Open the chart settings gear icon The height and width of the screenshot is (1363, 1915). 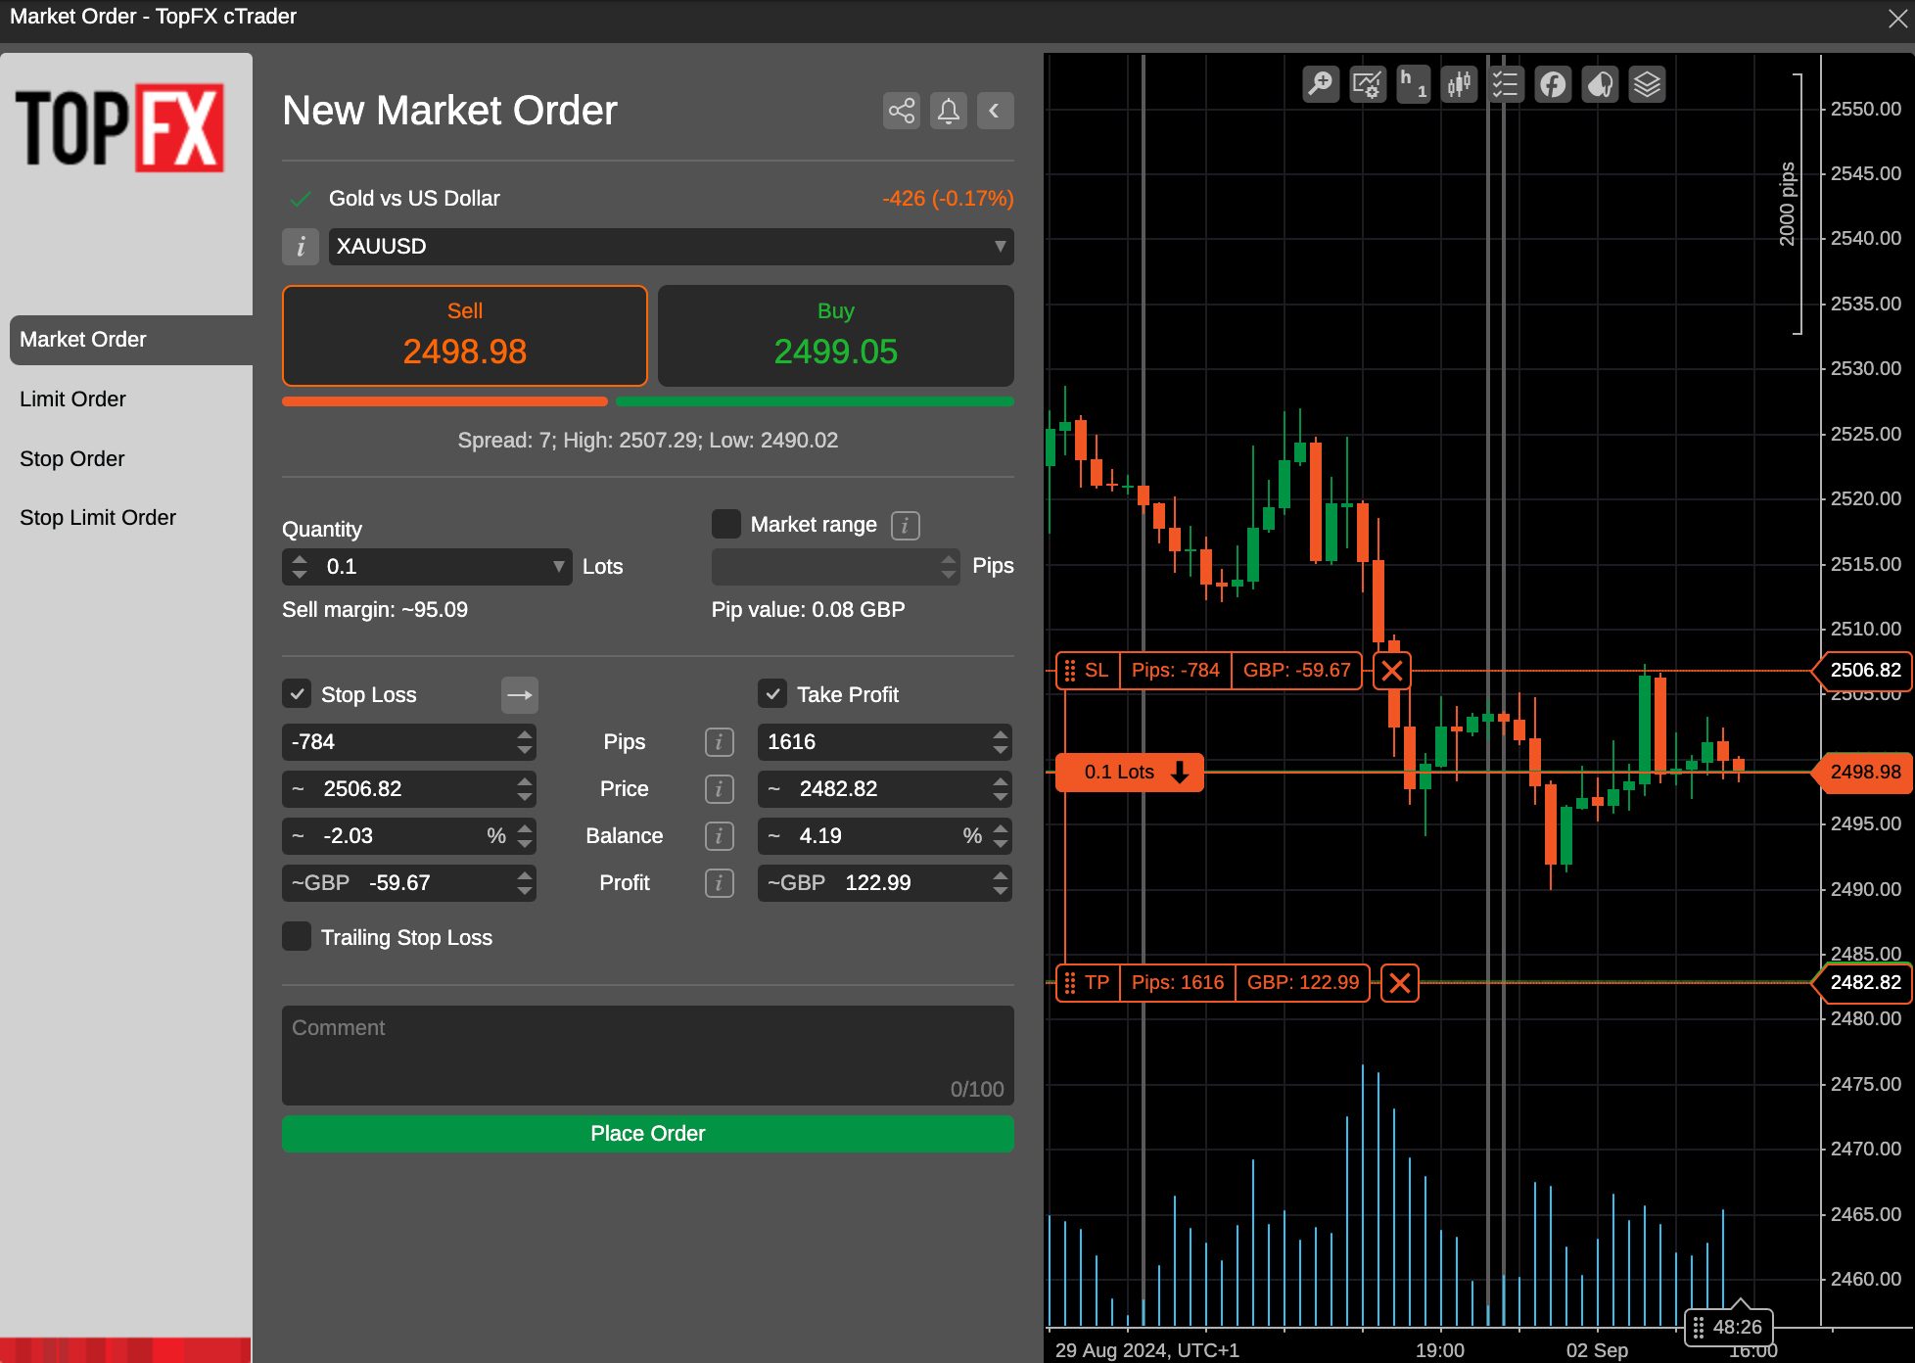point(1367,84)
